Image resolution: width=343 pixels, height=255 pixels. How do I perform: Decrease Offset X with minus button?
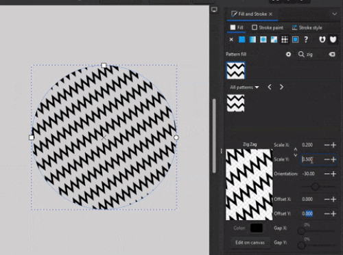tap(327, 200)
